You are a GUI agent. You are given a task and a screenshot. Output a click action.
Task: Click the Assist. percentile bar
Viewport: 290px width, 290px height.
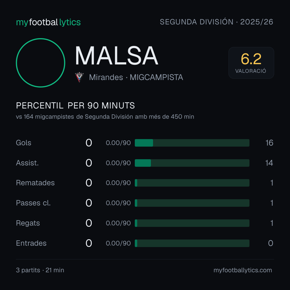pyautogui.click(x=192, y=163)
